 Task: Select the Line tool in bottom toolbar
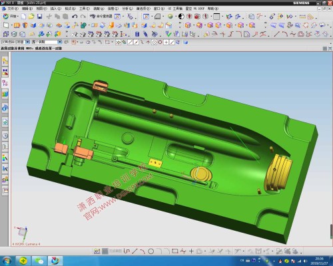pos(135,251)
